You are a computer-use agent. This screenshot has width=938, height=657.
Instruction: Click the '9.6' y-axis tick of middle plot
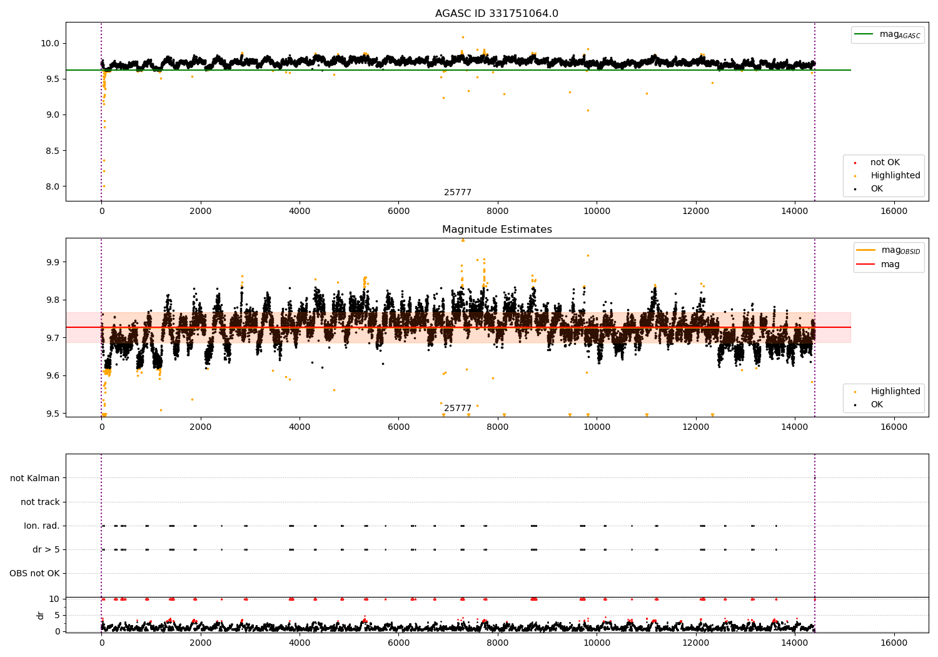tap(53, 375)
